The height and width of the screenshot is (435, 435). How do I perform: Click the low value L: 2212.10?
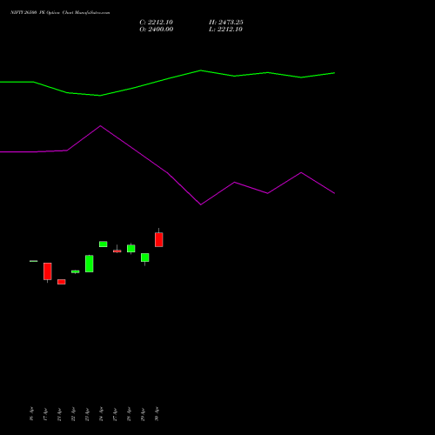click(225, 30)
